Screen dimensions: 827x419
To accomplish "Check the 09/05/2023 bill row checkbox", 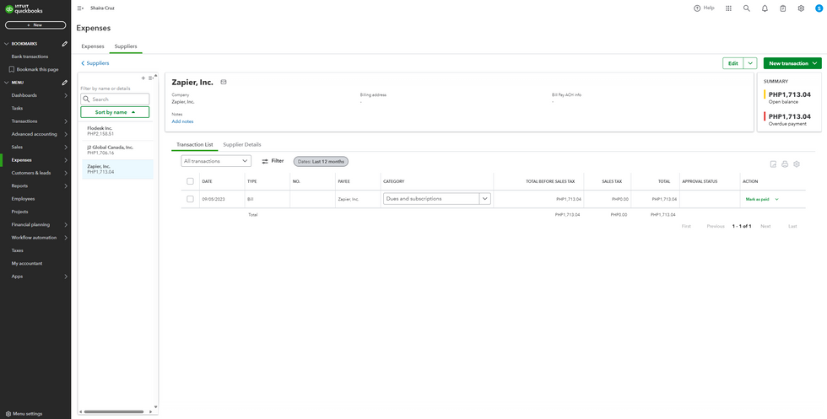I will point(191,199).
